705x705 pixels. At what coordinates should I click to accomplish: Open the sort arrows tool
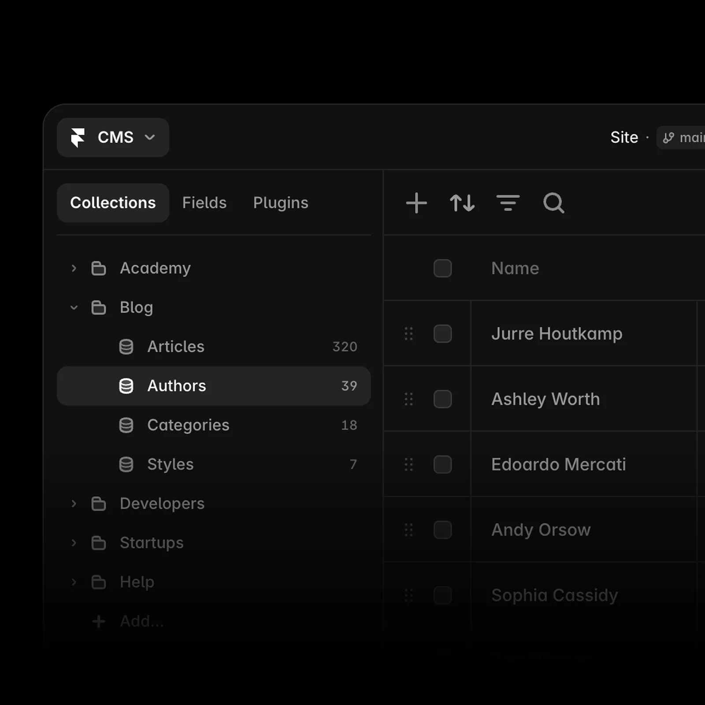tap(462, 203)
